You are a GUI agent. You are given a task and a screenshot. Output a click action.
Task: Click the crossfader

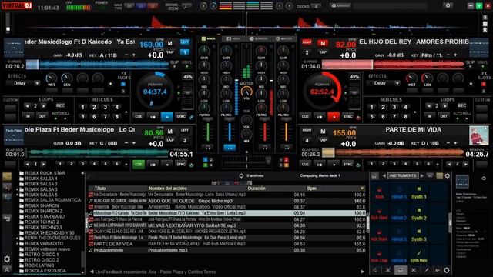[246, 161]
